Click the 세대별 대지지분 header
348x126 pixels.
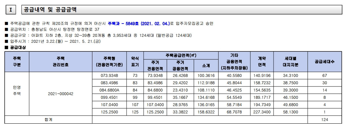pos(290,62)
